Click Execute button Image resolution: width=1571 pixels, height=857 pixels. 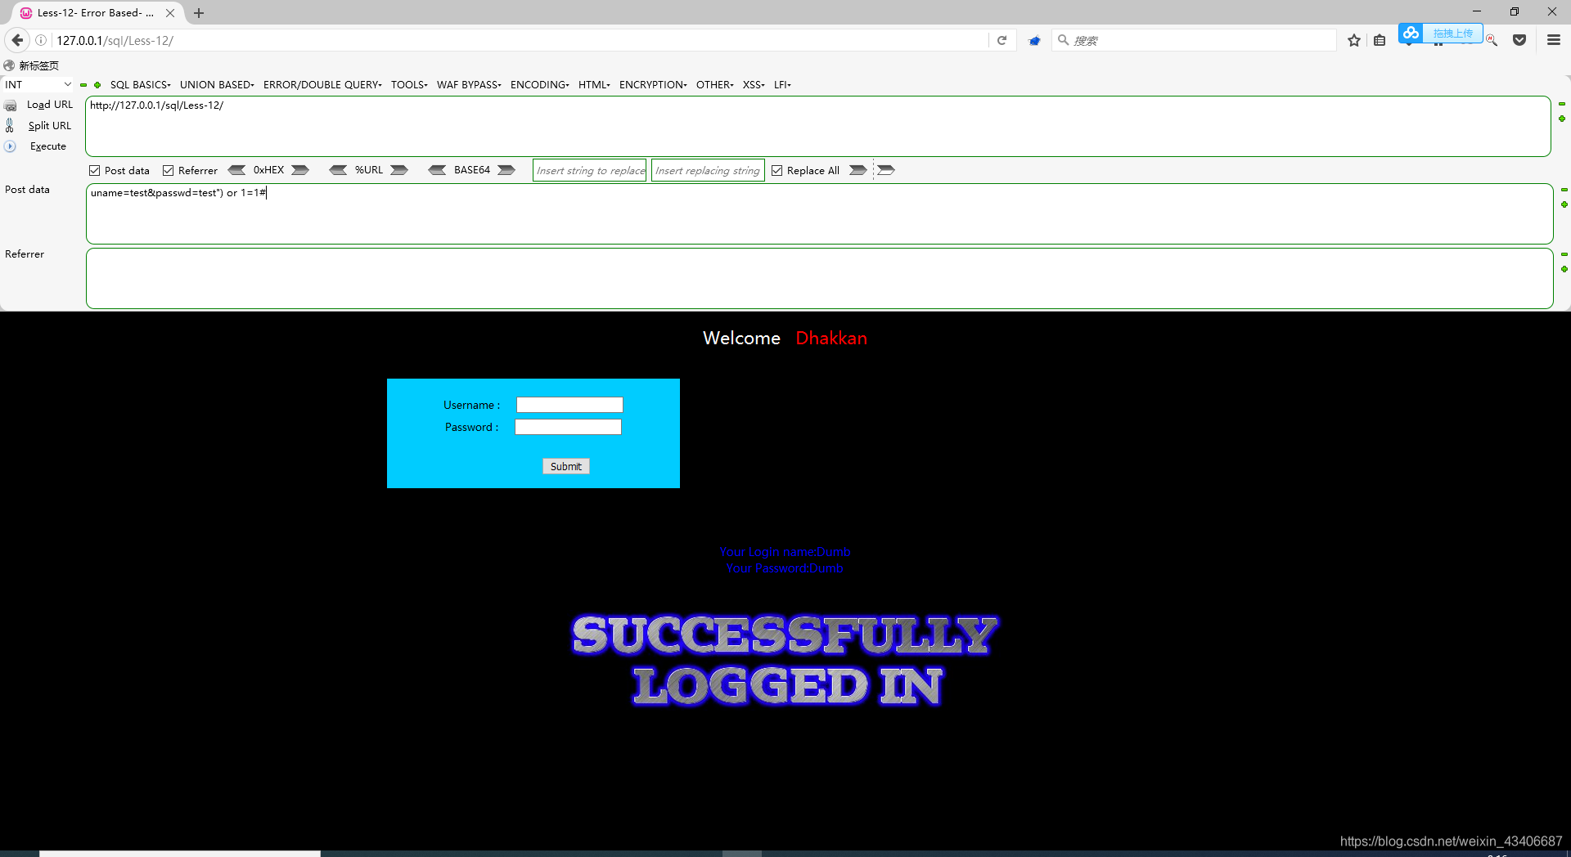(48, 146)
